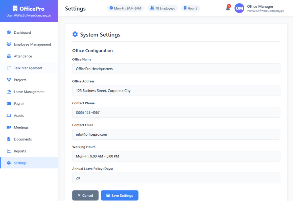Click the Dashboard gauge icon in sidebar
This screenshot has height=201, width=293.
click(x=9, y=33)
